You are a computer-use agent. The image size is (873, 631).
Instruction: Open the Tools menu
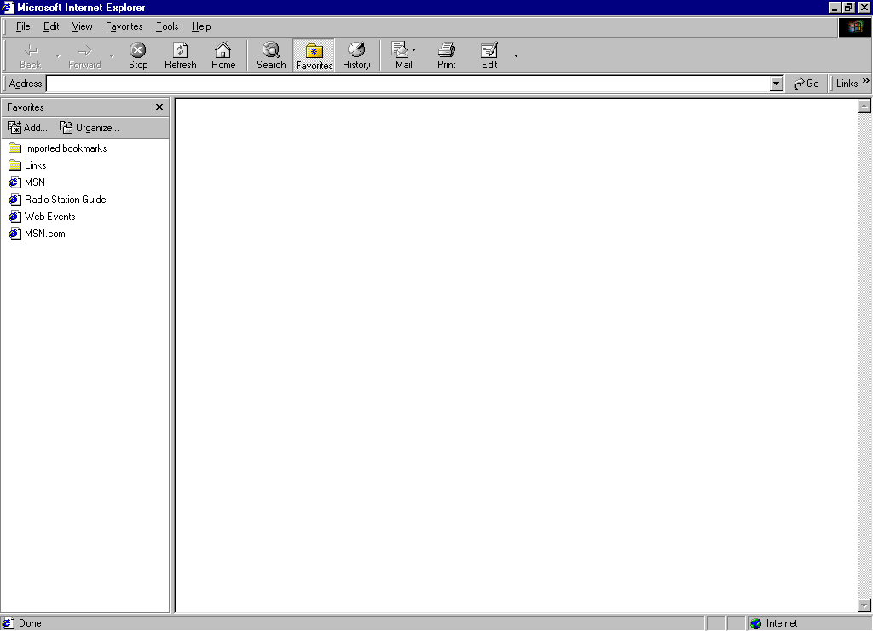click(x=167, y=26)
